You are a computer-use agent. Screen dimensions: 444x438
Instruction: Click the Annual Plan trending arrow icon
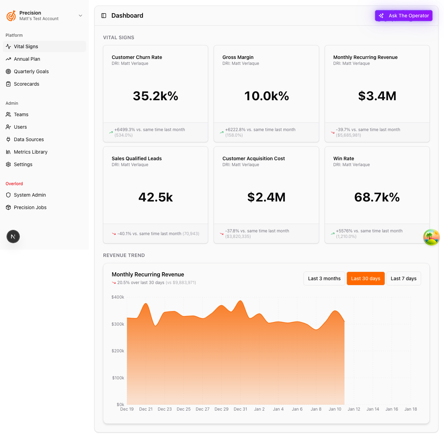(8, 59)
